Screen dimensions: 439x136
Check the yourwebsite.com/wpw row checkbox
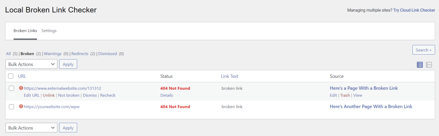point(11,107)
